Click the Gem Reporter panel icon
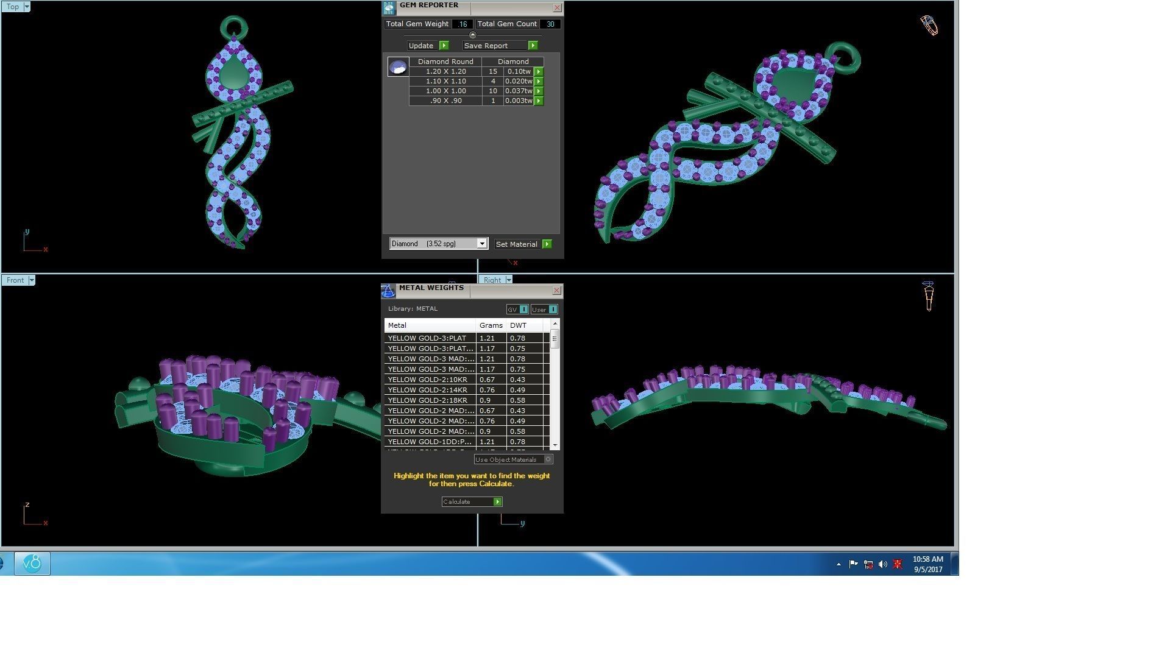 [389, 8]
